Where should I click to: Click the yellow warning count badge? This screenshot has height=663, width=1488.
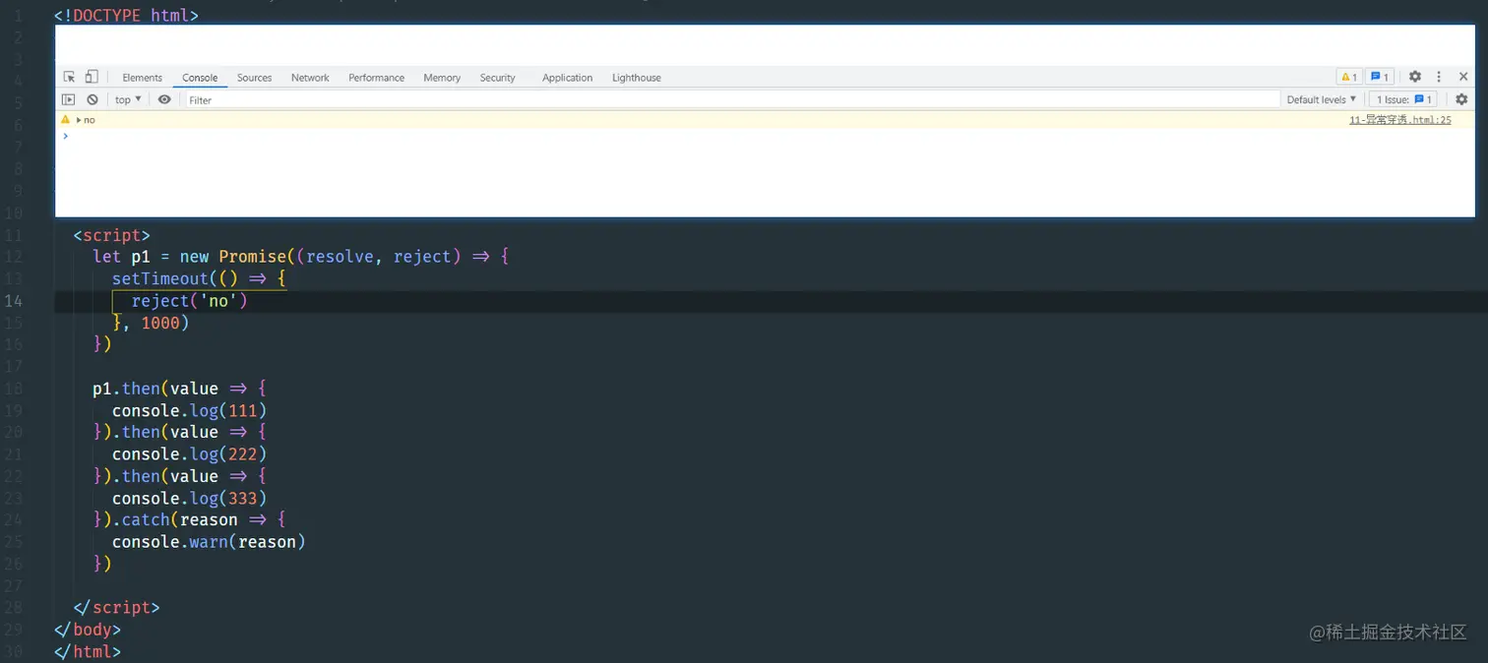tap(1348, 77)
